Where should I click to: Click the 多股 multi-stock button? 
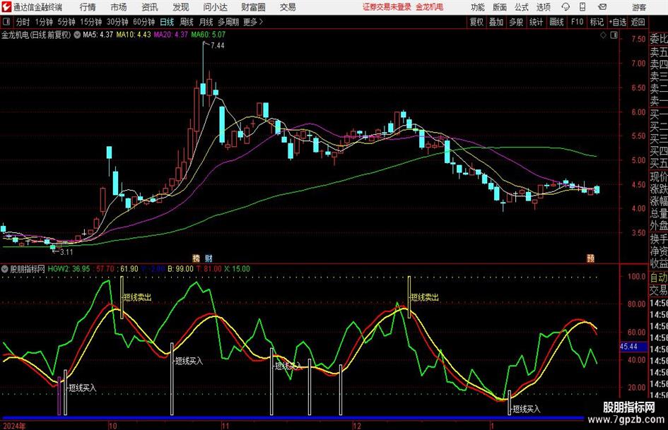pyautogui.click(x=516, y=22)
